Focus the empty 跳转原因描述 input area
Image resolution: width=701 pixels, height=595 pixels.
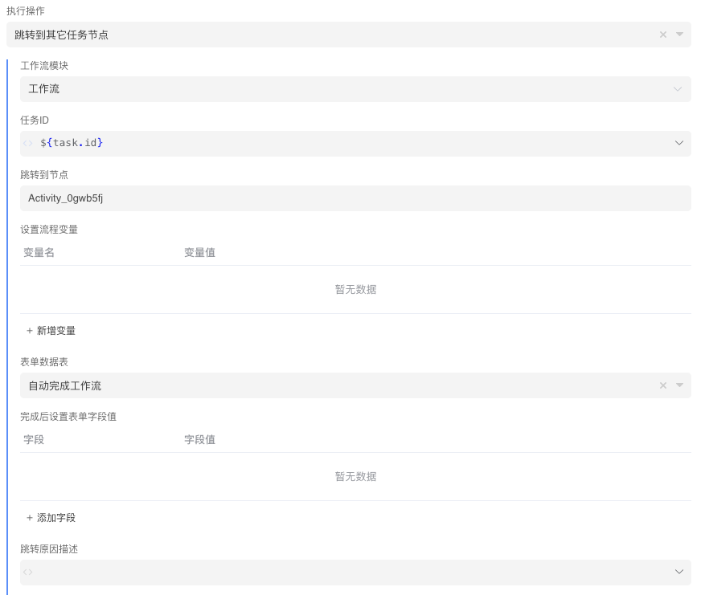(x=346, y=573)
